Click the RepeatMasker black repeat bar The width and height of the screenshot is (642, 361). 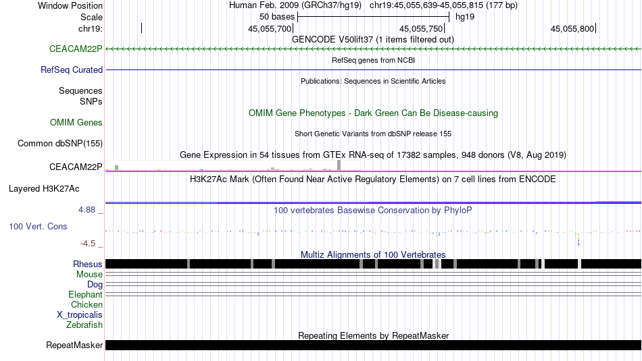pos(374,345)
